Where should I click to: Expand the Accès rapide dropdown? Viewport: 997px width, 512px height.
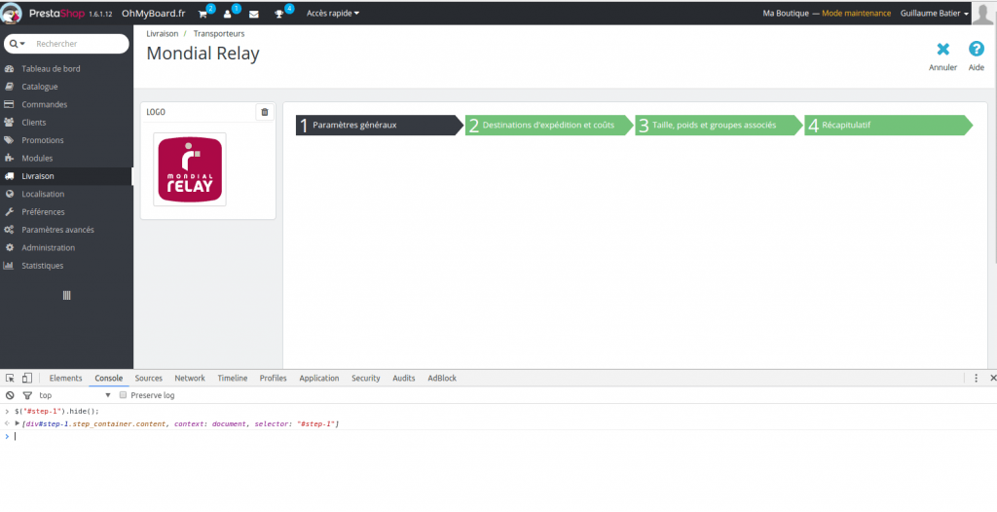(333, 13)
